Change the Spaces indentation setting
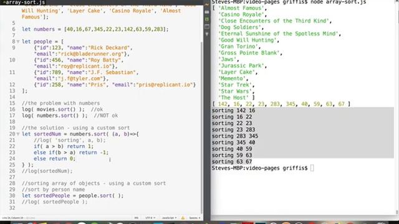Viewport: 399px width, 224px height. click(x=195, y=218)
